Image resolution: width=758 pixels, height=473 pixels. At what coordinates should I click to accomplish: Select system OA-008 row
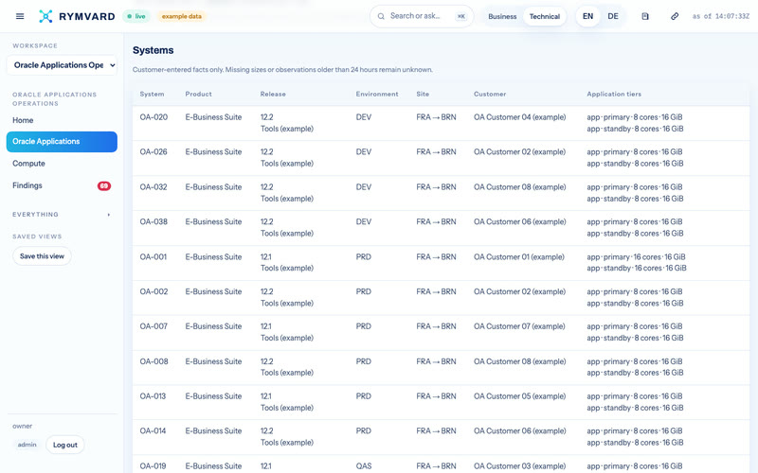tap(441, 367)
